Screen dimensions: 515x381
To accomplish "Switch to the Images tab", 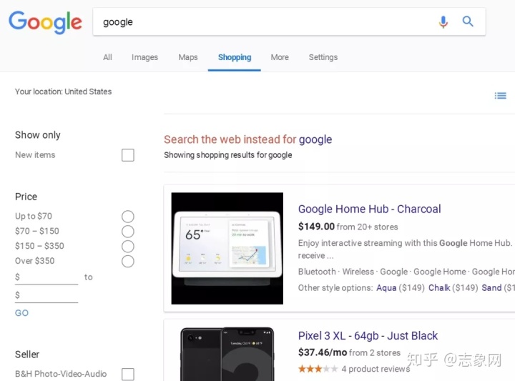I will tap(144, 57).
